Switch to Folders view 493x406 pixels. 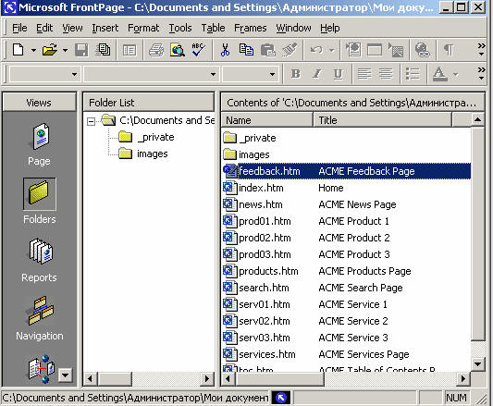pos(39,202)
